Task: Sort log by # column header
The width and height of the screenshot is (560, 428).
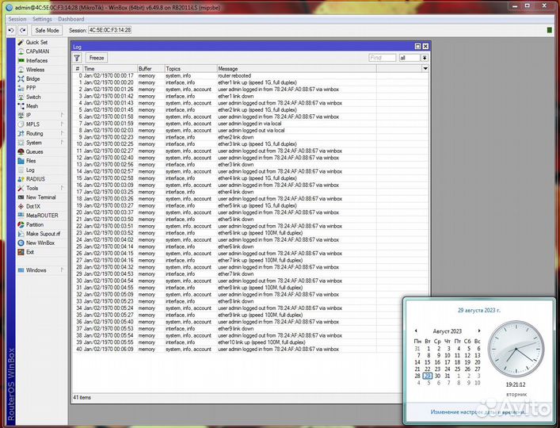Action: click(78, 69)
